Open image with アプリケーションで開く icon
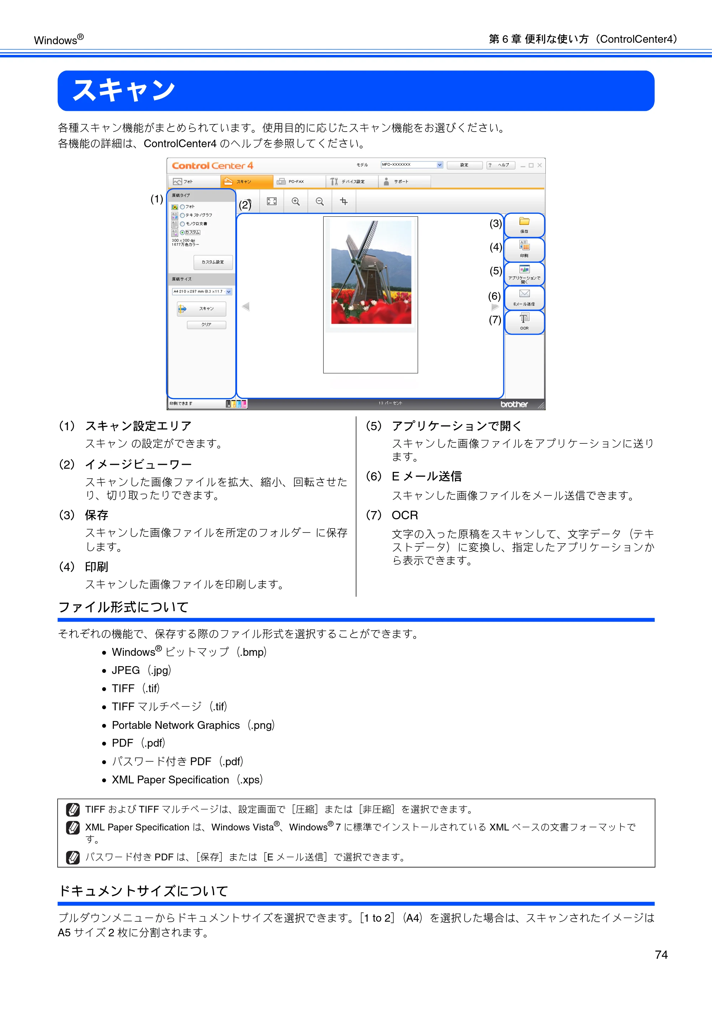 [524, 273]
